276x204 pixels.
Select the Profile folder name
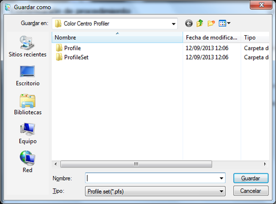pyautogui.click(x=73, y=48)
